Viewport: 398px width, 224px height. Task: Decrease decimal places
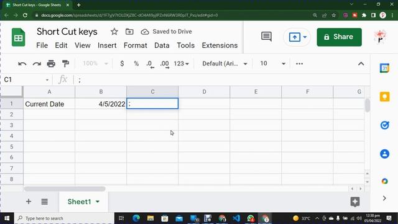coord(150,64)
